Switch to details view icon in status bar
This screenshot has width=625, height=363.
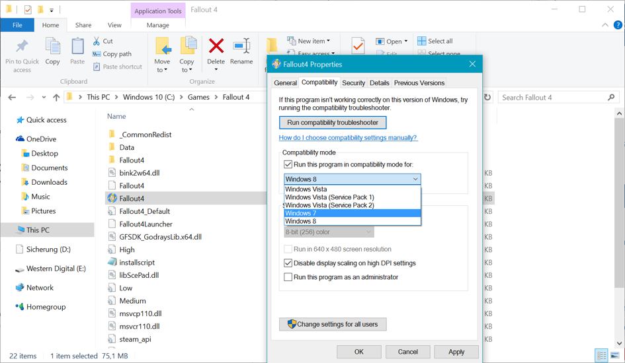(601, 356)
